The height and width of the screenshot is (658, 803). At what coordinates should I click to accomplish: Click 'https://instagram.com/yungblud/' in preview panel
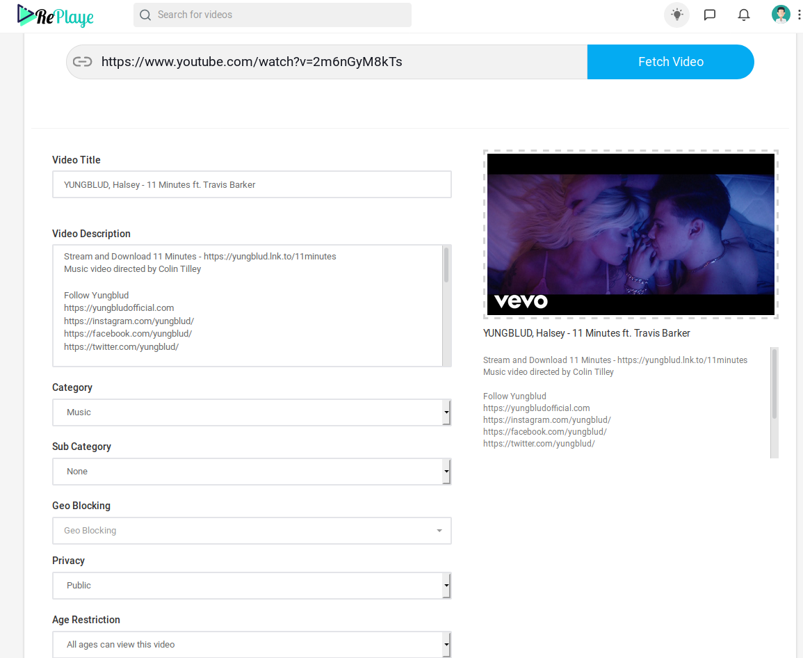547,419
